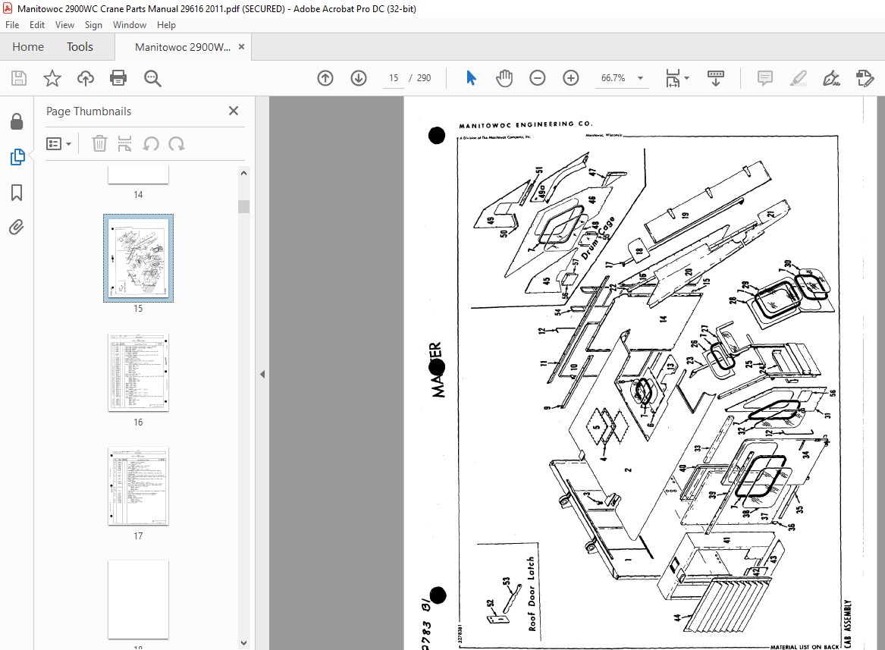This screenshot has height=650, width=885.
Task: Open the View menu
Action: 64,25
